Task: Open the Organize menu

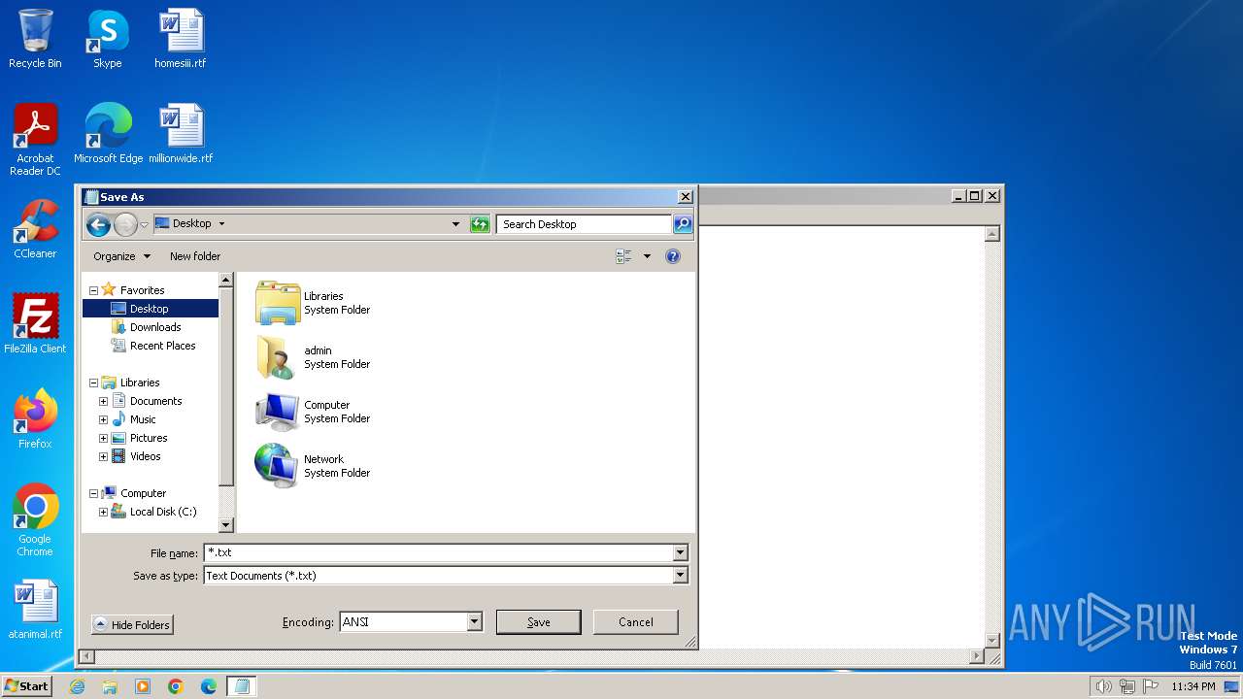Action: point(121,256)
